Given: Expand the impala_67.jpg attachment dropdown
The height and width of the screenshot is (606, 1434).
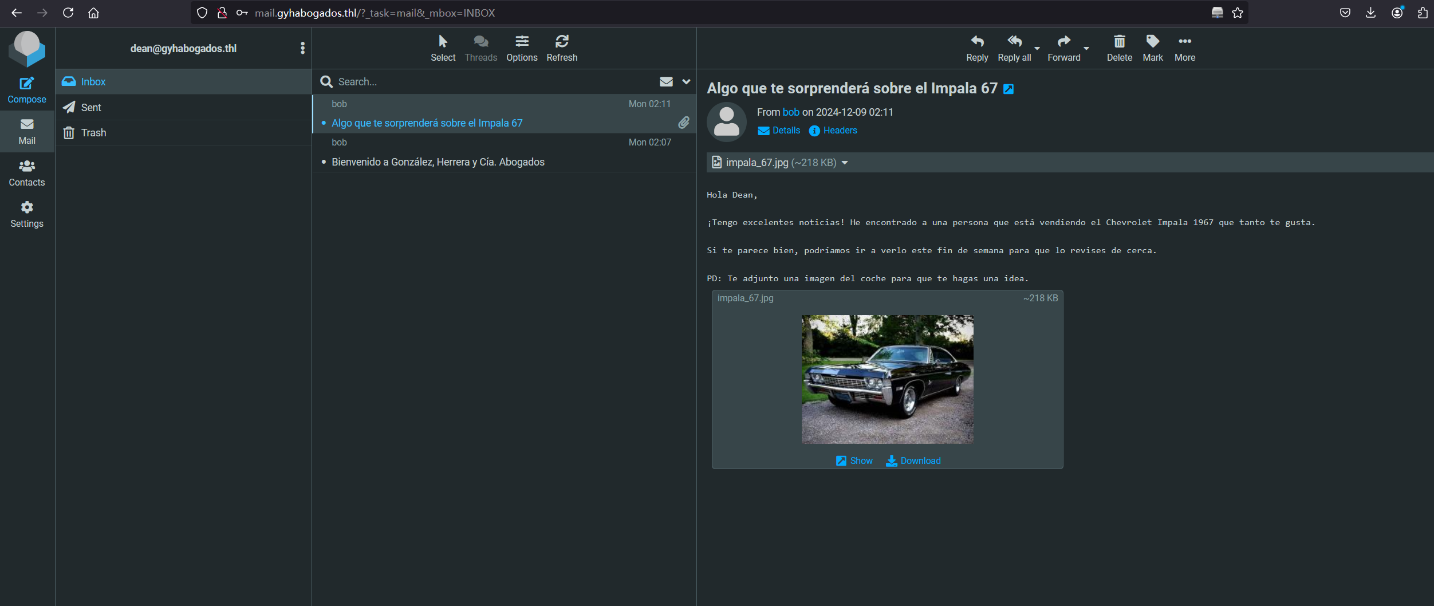Looking at the screenshot, I should [845, 163].
